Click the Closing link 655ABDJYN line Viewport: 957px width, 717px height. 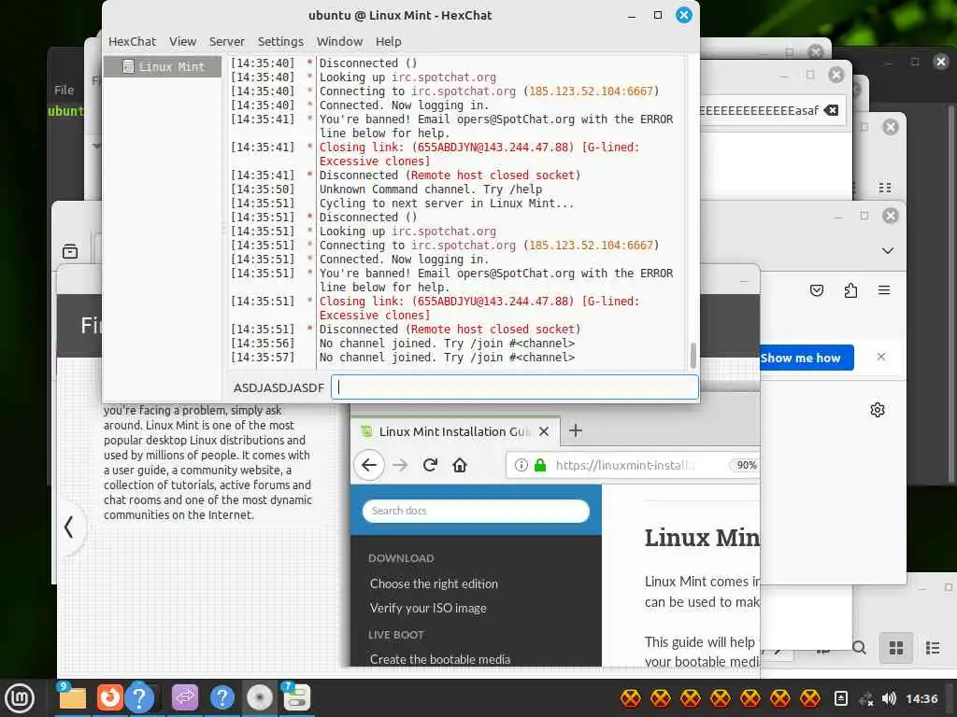coord(479,154)
